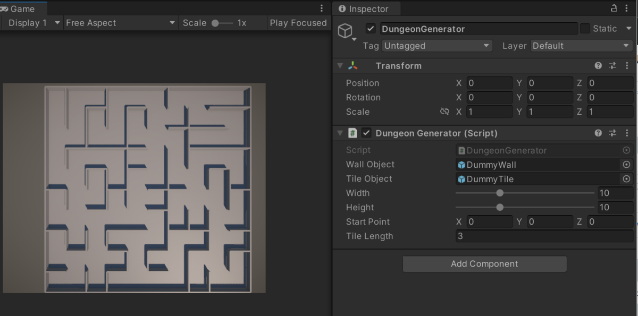Click the Rotation Z field
This screenshot has height=316, width=638.
click(610, 97)
